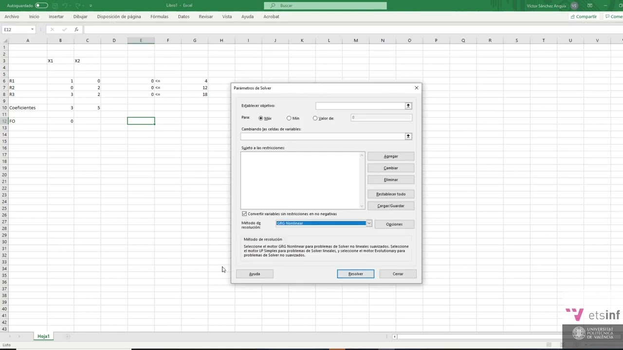Switch to the Dibujar tab
623x350 pixels.
click(x=80, y=17)
